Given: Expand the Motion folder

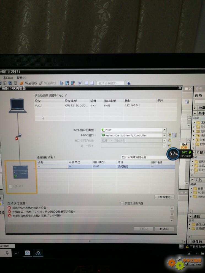Looking at the screenshot, I should click(191, 196).
